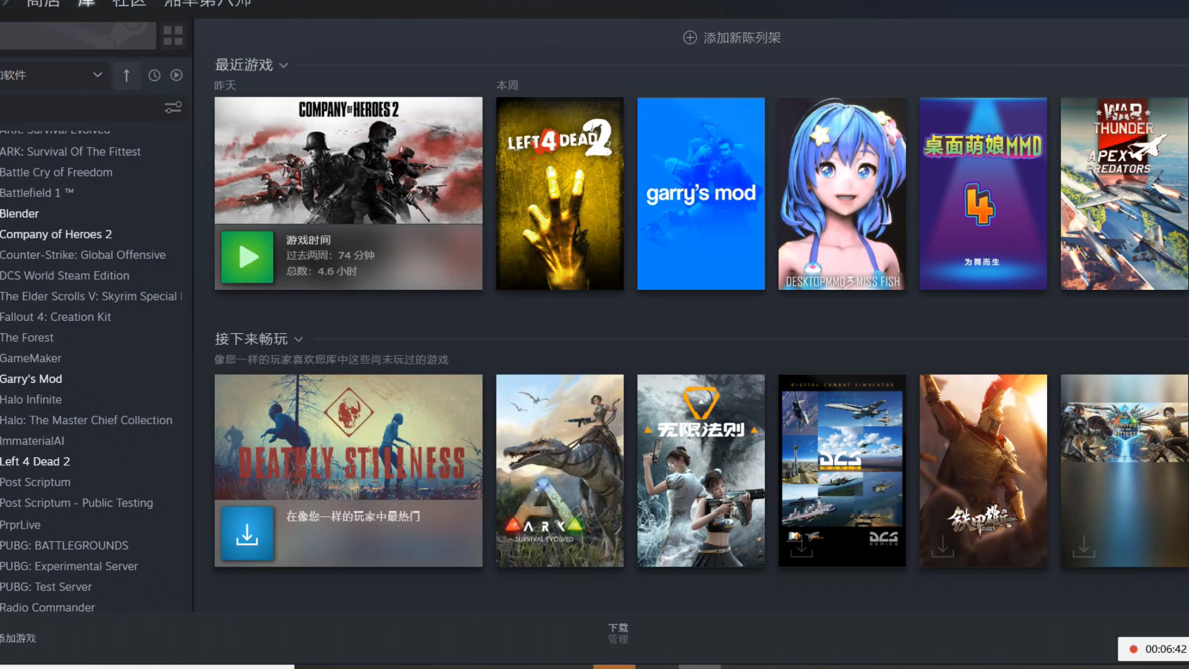Viewport: 1189px width, 669px height.
Task: Open the 库 menu tab
Action: point(86,4)
